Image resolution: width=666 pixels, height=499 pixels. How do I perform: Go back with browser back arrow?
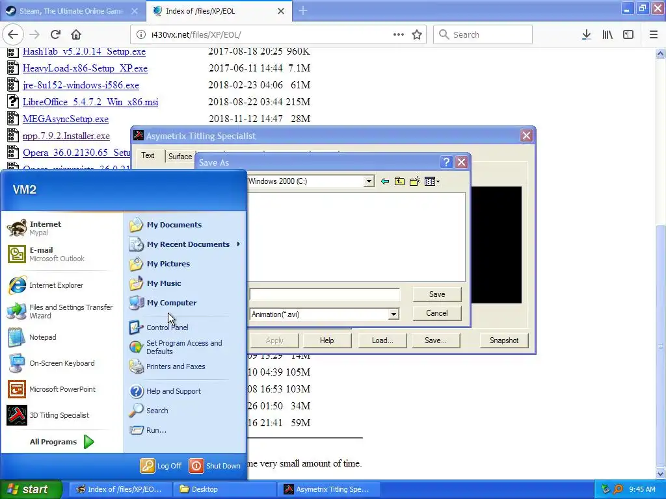tap(13, 34)
